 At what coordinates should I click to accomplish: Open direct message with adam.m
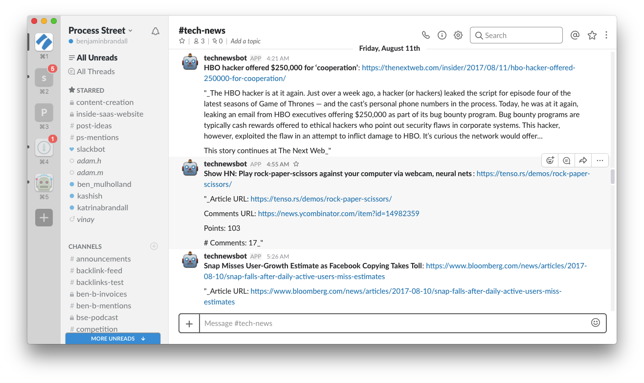pos(90,173)
